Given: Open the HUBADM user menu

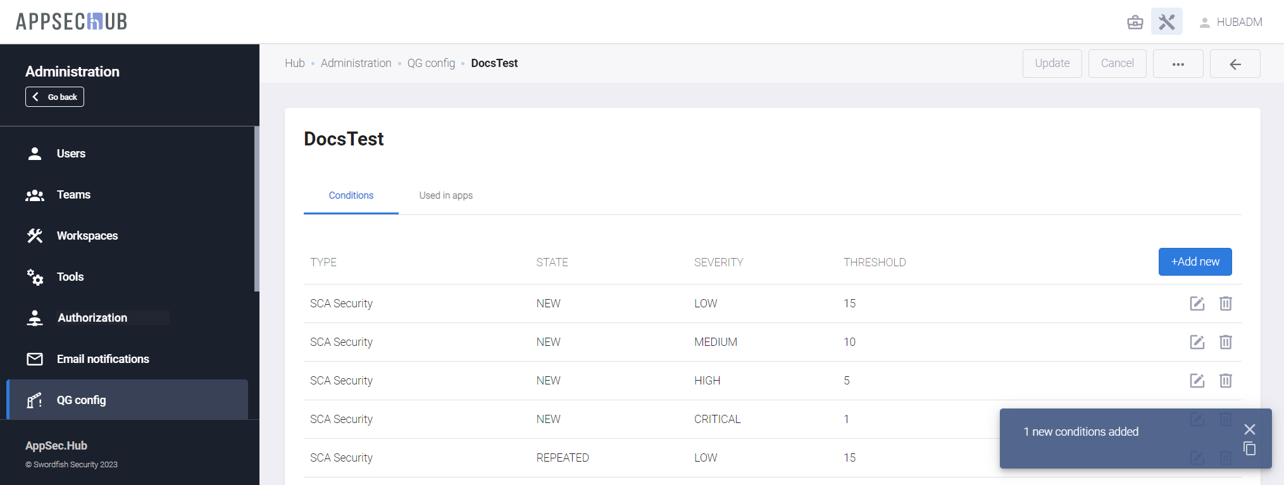Looking at the screenshot, I should tap(1231, 22).
